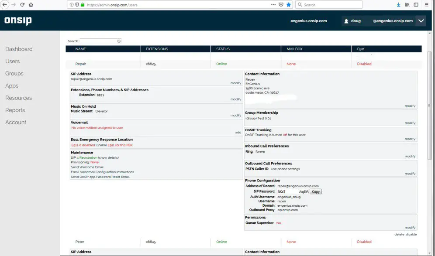Image resolution: width=435 pixels, height=256 pixels.
Task: Click Send OnSIP app Password Reset Email
Action: coord(100,177)
